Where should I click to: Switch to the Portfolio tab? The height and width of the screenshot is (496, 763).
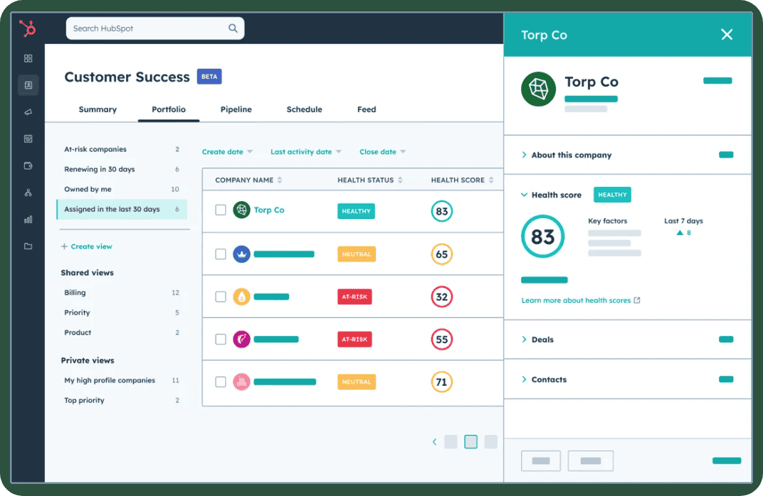(169, 109)
